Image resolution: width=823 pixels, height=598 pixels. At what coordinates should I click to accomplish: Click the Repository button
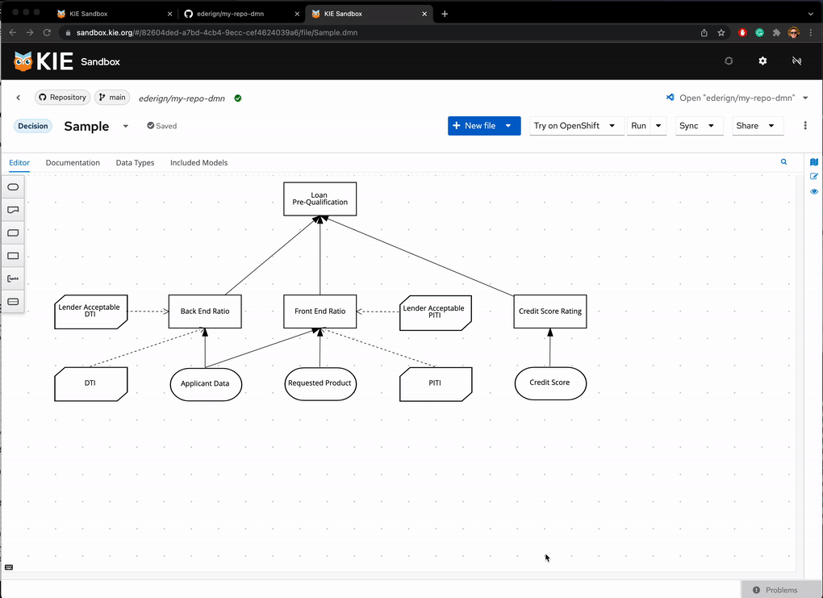point(62,98)
